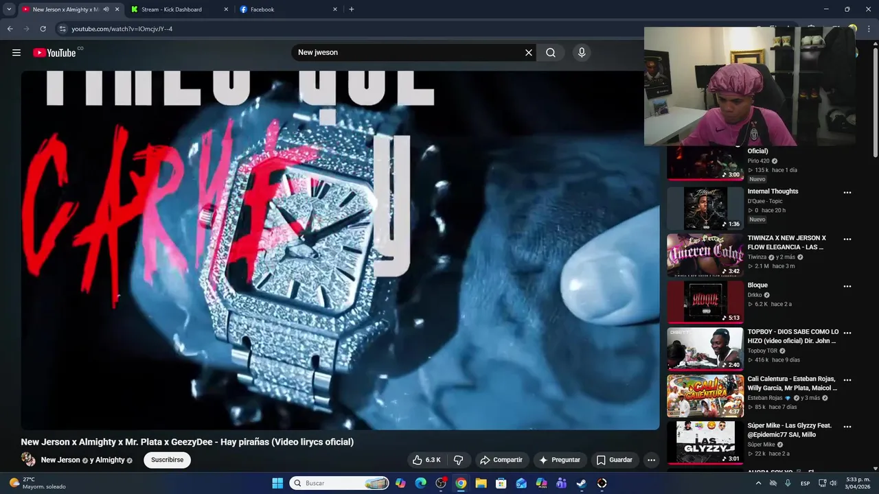Viewport: 879px width, 494px height.
Task: Open the Pirlo 420 channel name
Action: pos(759,161)
